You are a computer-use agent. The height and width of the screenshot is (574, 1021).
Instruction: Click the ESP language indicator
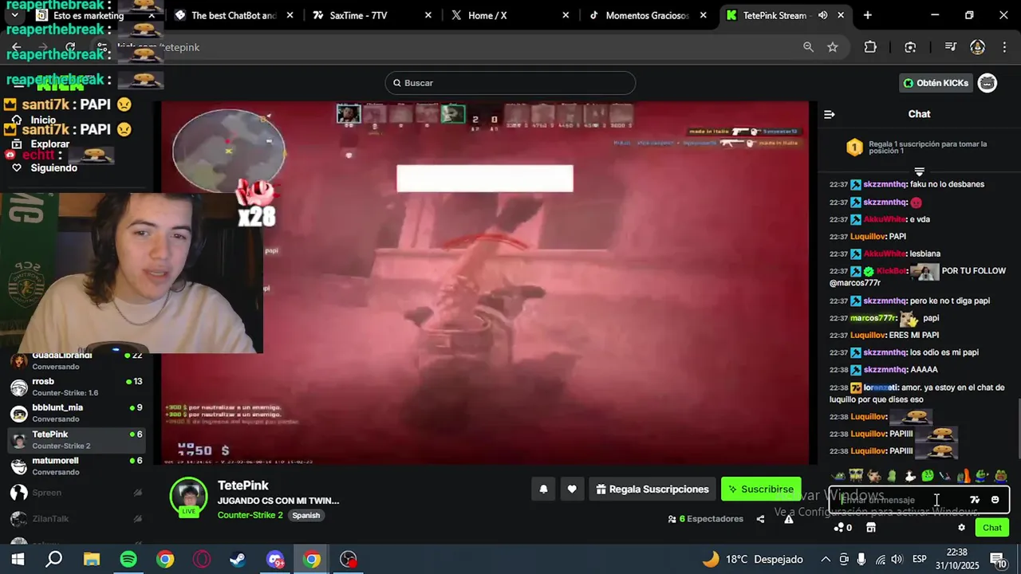point(919,560)
